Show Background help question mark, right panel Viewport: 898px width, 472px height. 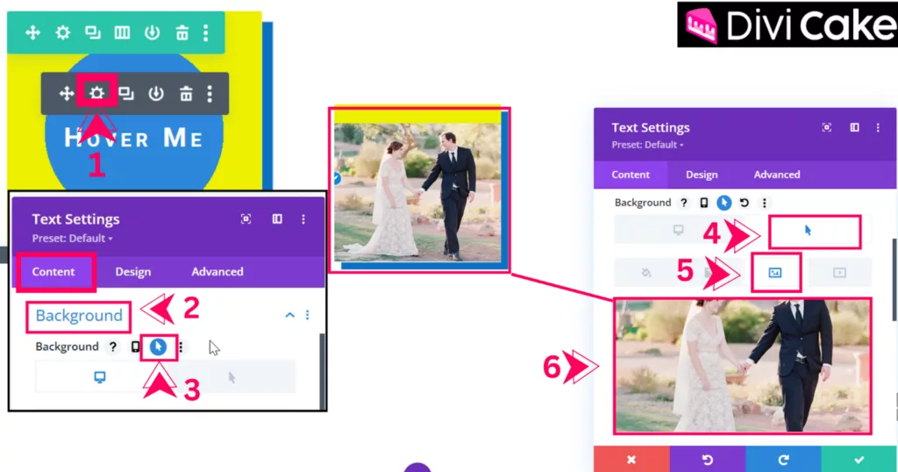[683, 203]
